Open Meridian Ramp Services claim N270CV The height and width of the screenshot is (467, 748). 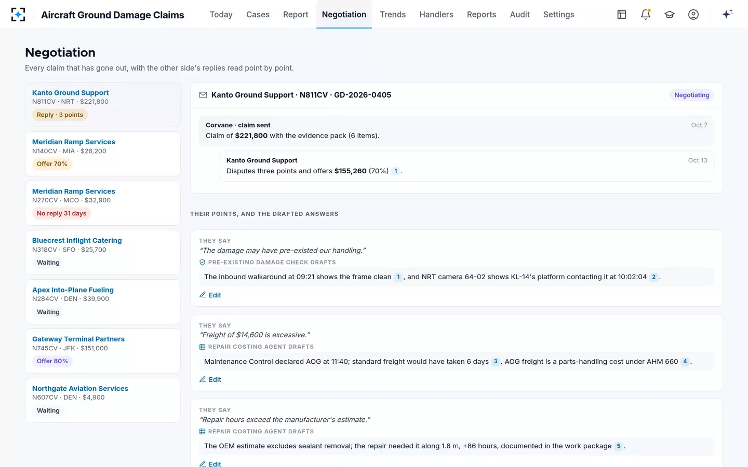pyautogui.click(x=103, y=203)
